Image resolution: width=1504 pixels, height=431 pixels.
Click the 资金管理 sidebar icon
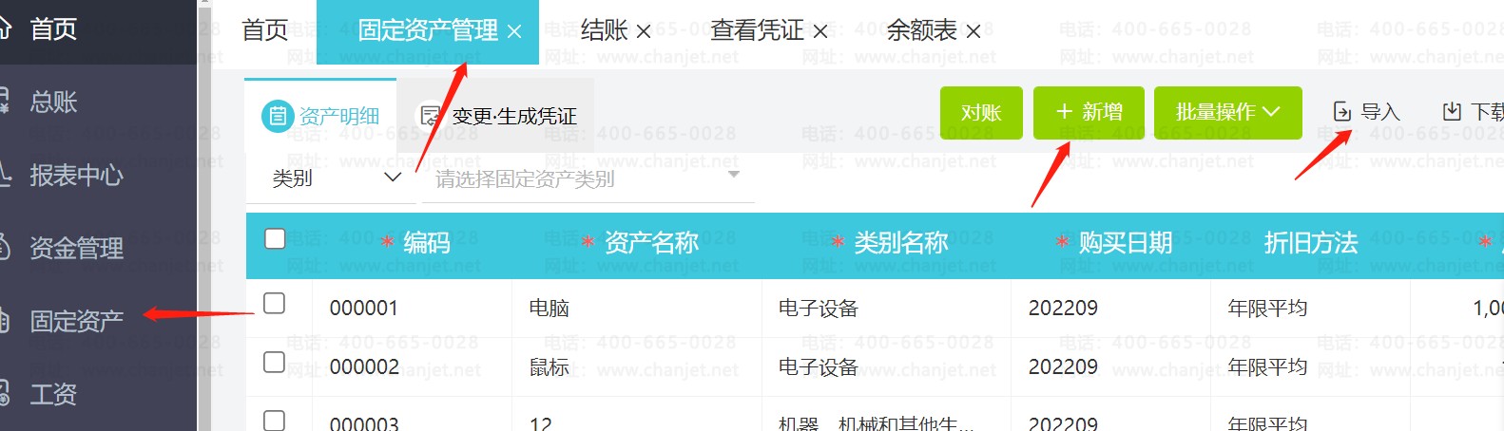(5, 248)
